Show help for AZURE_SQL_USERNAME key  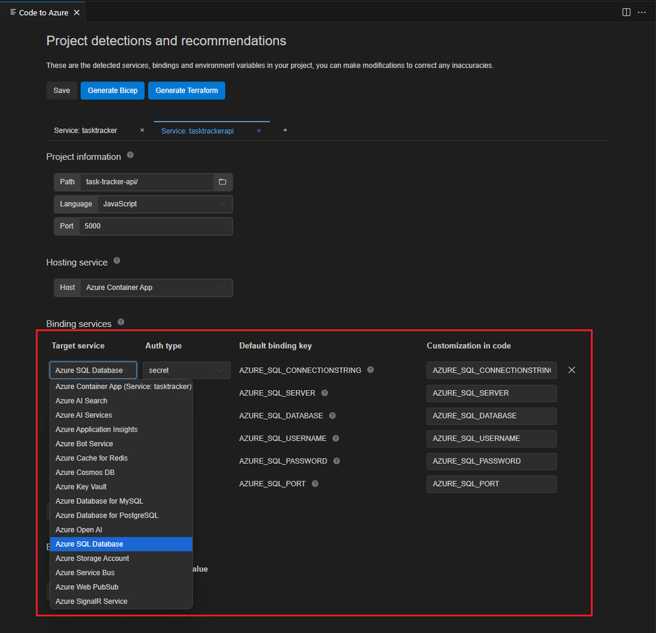click(336, 438)
